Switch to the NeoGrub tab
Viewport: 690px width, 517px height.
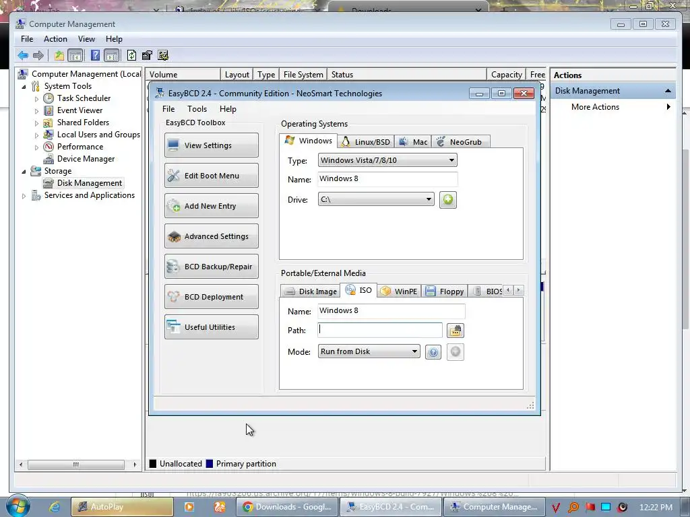[x=460, y=141]
